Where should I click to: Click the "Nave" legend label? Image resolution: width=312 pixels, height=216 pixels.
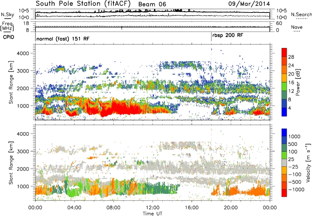[297, 27]
